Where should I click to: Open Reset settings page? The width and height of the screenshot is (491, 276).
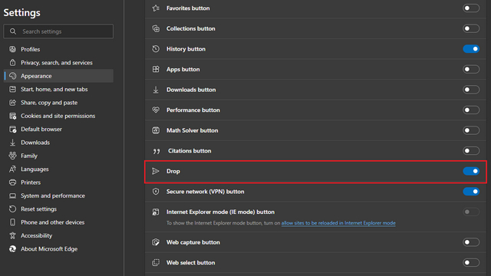(58, 209)
